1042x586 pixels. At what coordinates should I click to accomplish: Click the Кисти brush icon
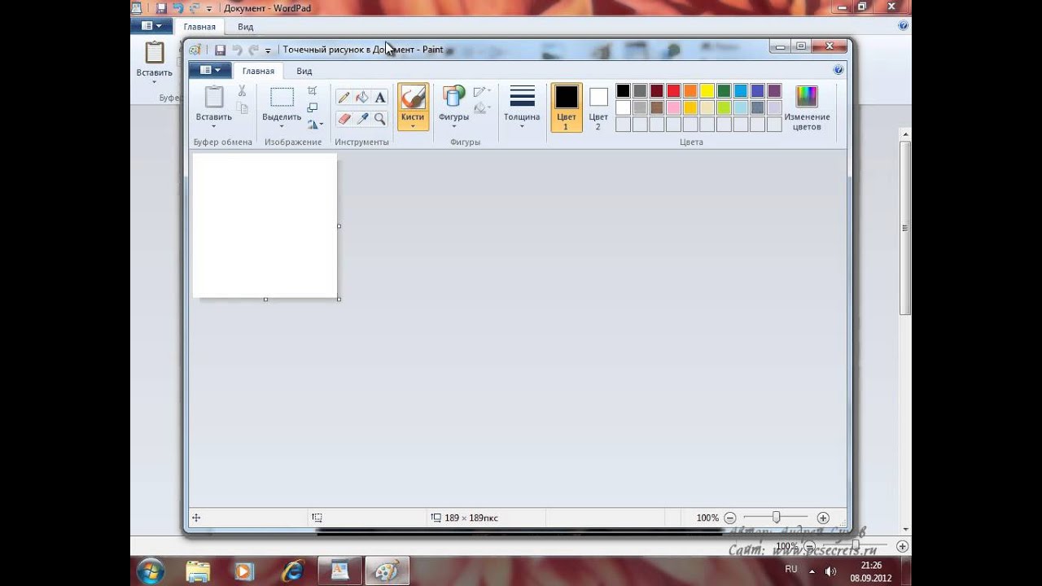(413, 98)
